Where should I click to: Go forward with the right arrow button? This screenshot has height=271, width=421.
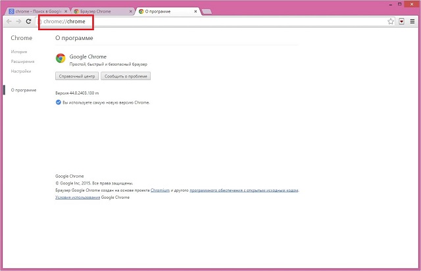point(18,22)
